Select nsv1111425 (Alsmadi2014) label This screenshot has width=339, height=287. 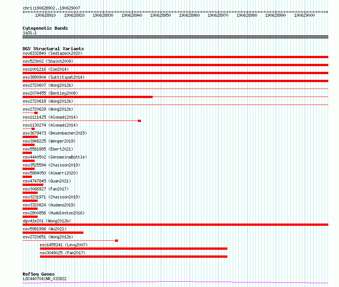coord(50,117)
